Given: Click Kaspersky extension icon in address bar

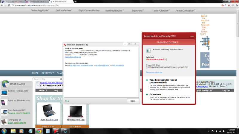Looking at the screenshot, I should click(229, 5).
